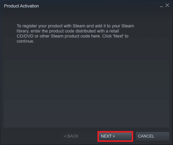Image resolution: width=173 pixels, height=145 pixels.
Task: Go to previous step via < BACK
Action: [71, 136]
